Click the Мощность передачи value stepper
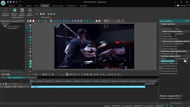 click(185, 61)
